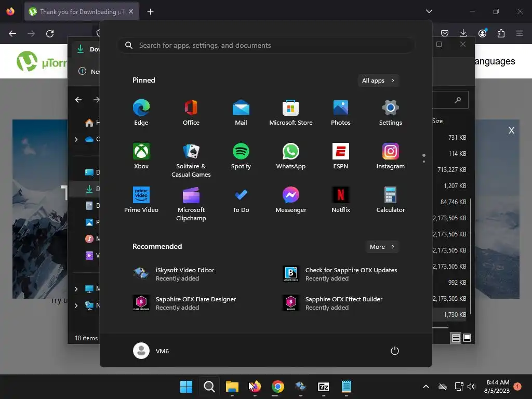Open Microsoft Store

pos(291,113)
